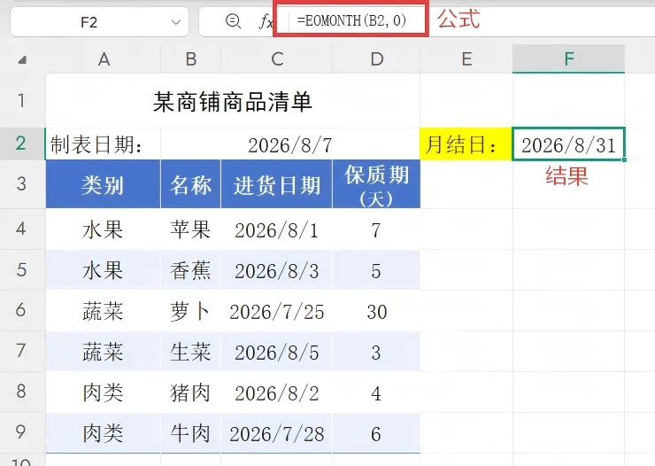Click 蔬菜 category cell in 生菜 row
Viewport: 655px width, 466px height.
click(104, 352)
